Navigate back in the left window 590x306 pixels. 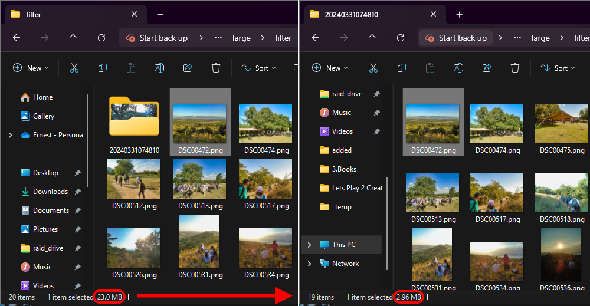(17, 38)
